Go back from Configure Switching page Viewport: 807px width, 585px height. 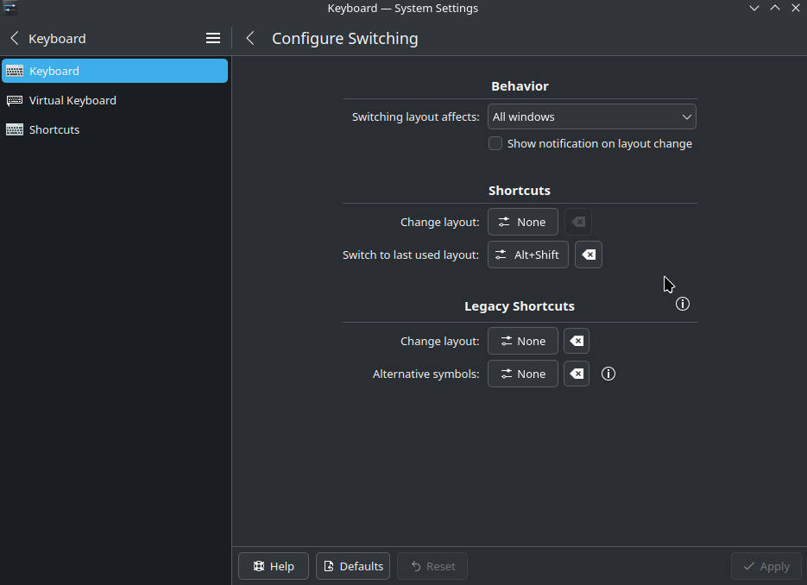click(250, 38)
